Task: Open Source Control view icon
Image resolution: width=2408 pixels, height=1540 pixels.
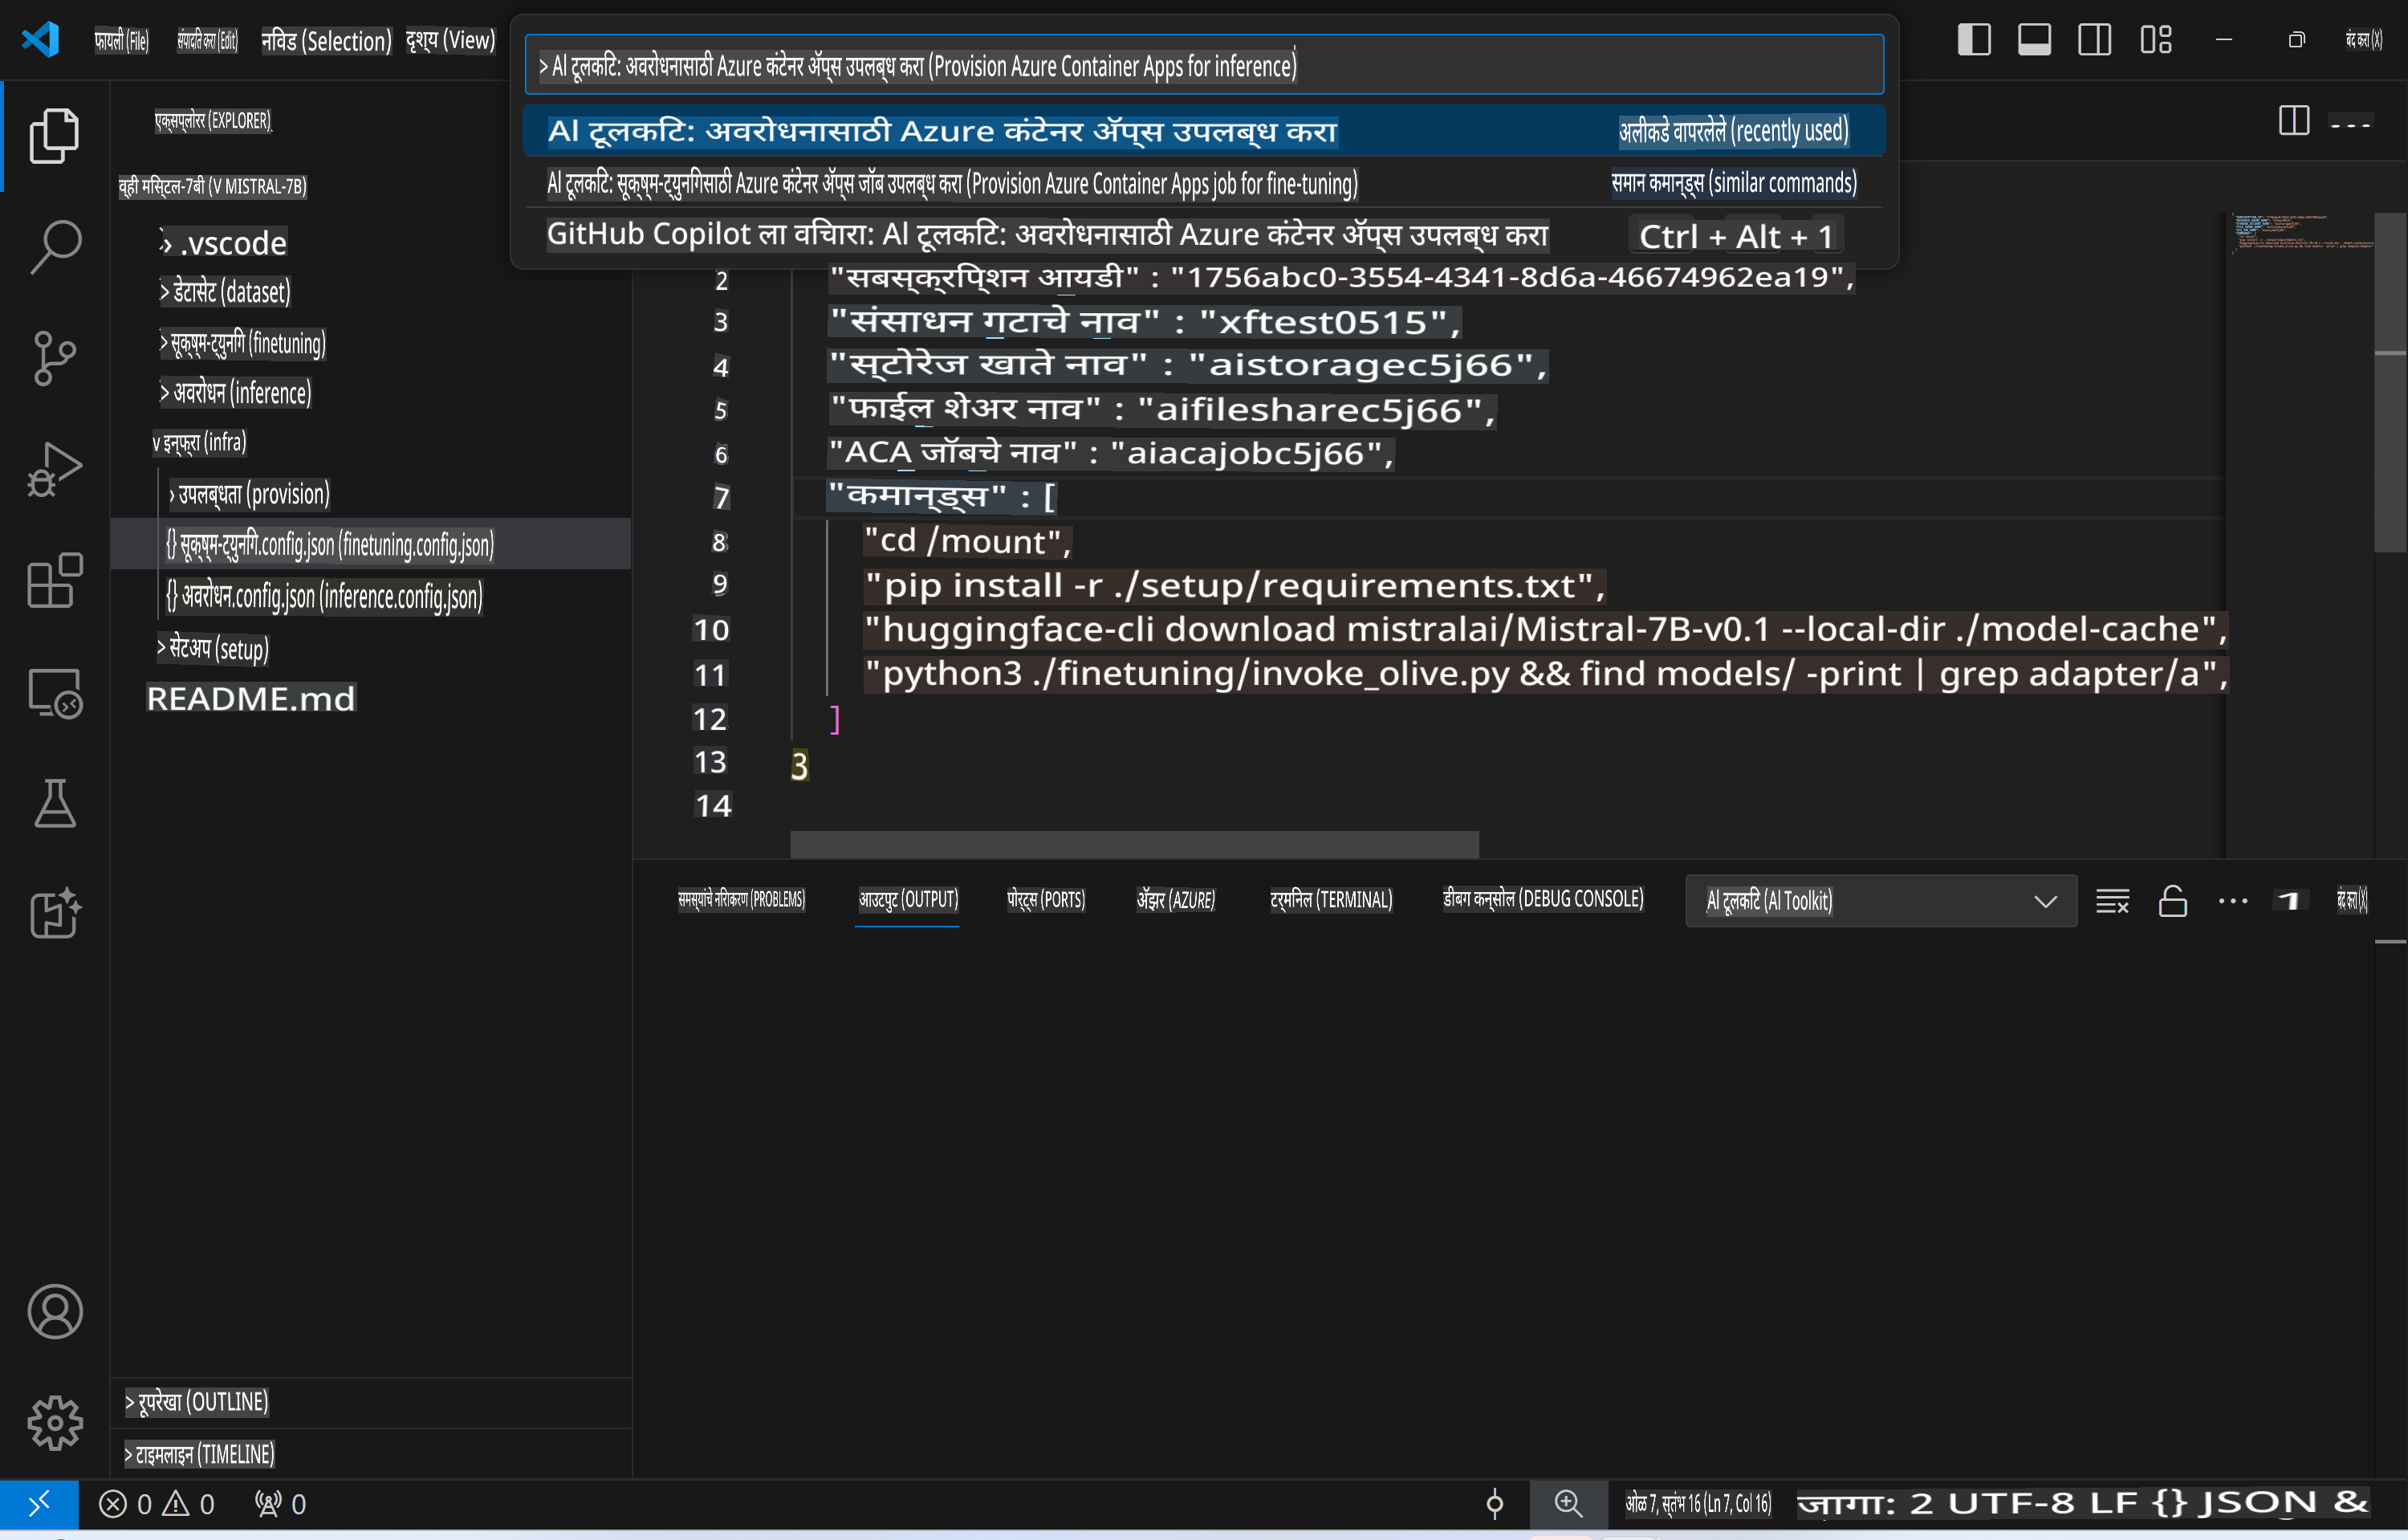Action: [54, 357]
